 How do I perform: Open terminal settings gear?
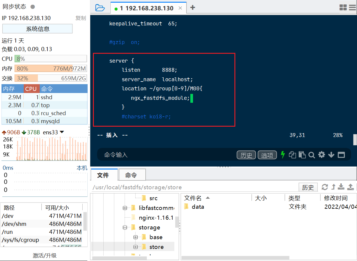(321, 155)
